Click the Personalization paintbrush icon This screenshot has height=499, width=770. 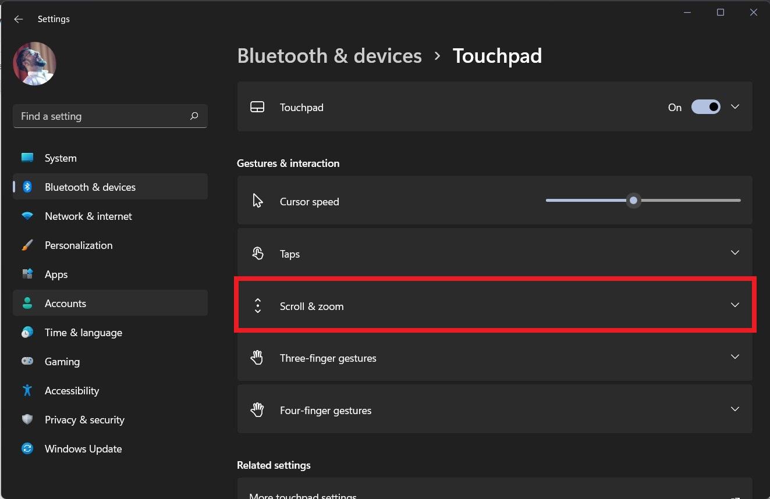tap(27, 245)
